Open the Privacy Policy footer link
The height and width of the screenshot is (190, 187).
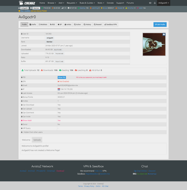pyautogui.click(x=89, y=186)
